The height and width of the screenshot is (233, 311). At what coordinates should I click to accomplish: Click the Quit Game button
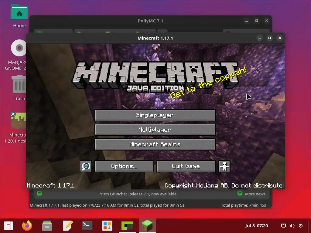pos(186,166)
